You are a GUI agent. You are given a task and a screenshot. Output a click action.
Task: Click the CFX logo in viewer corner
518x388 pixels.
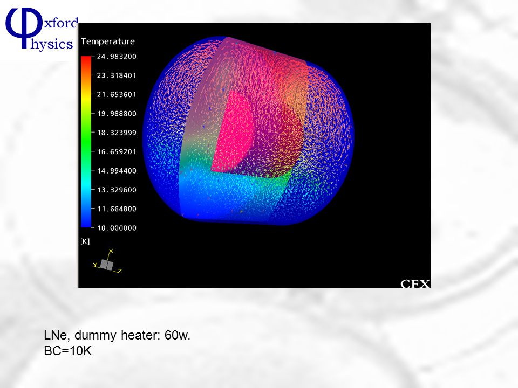coord(415,284)
